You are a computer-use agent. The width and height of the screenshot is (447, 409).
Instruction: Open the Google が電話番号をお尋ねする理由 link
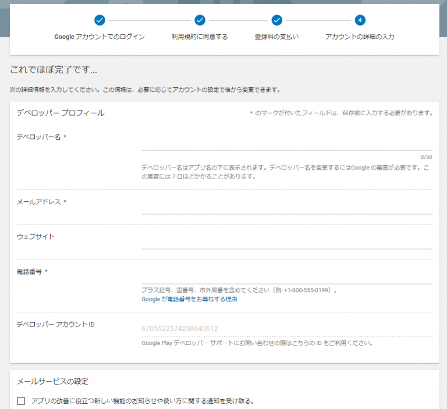tap(189, 300)
